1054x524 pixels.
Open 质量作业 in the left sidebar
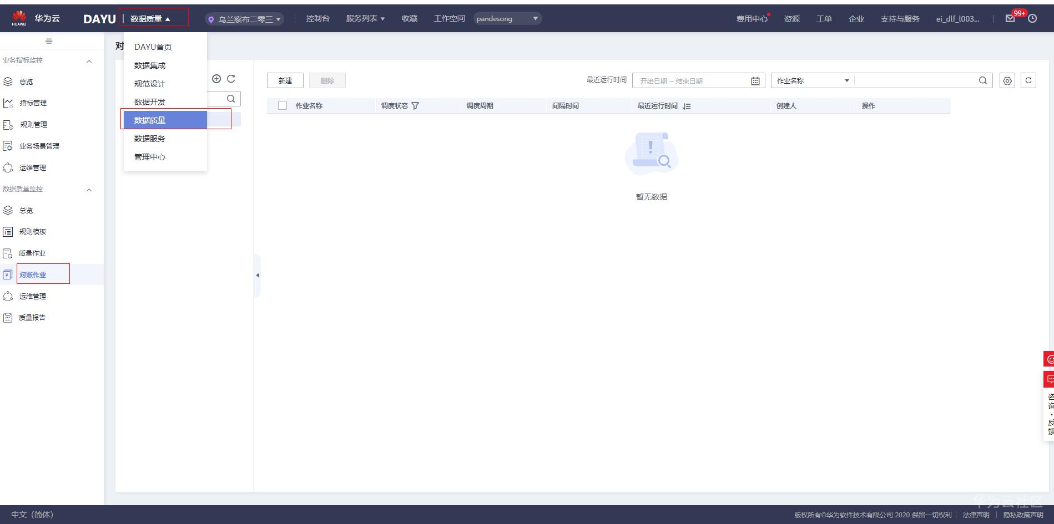pos(32,253)
